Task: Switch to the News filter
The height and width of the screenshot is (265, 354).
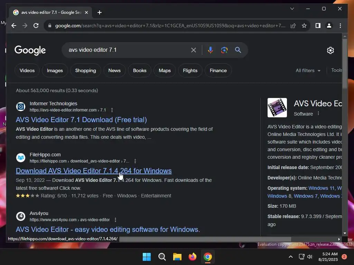Action: (x=114, y=70)
